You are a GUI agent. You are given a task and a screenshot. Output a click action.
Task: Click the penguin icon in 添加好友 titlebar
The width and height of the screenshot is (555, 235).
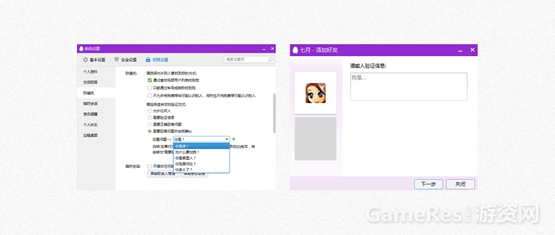[x=295, y=50]
